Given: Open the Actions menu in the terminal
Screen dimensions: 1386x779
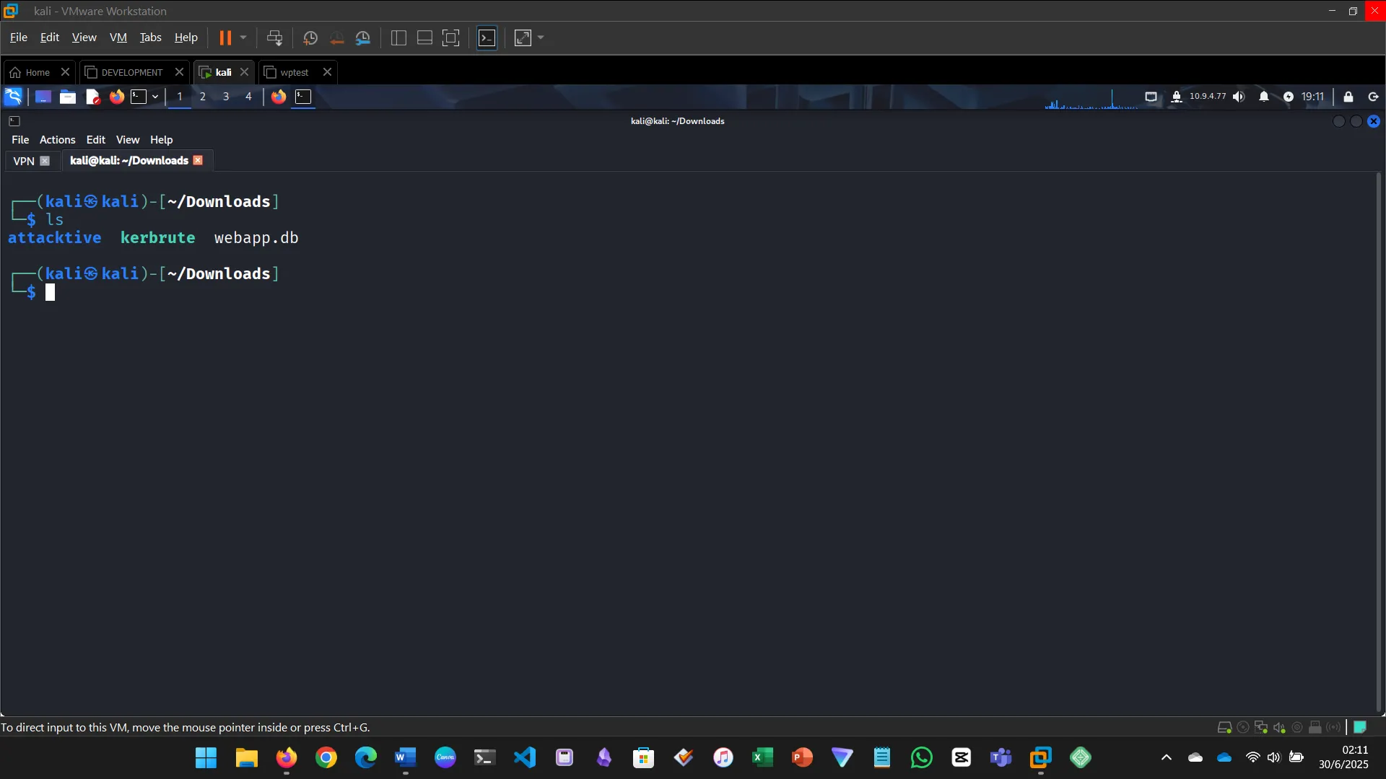Looking at the screenshot, I should 57,139.
